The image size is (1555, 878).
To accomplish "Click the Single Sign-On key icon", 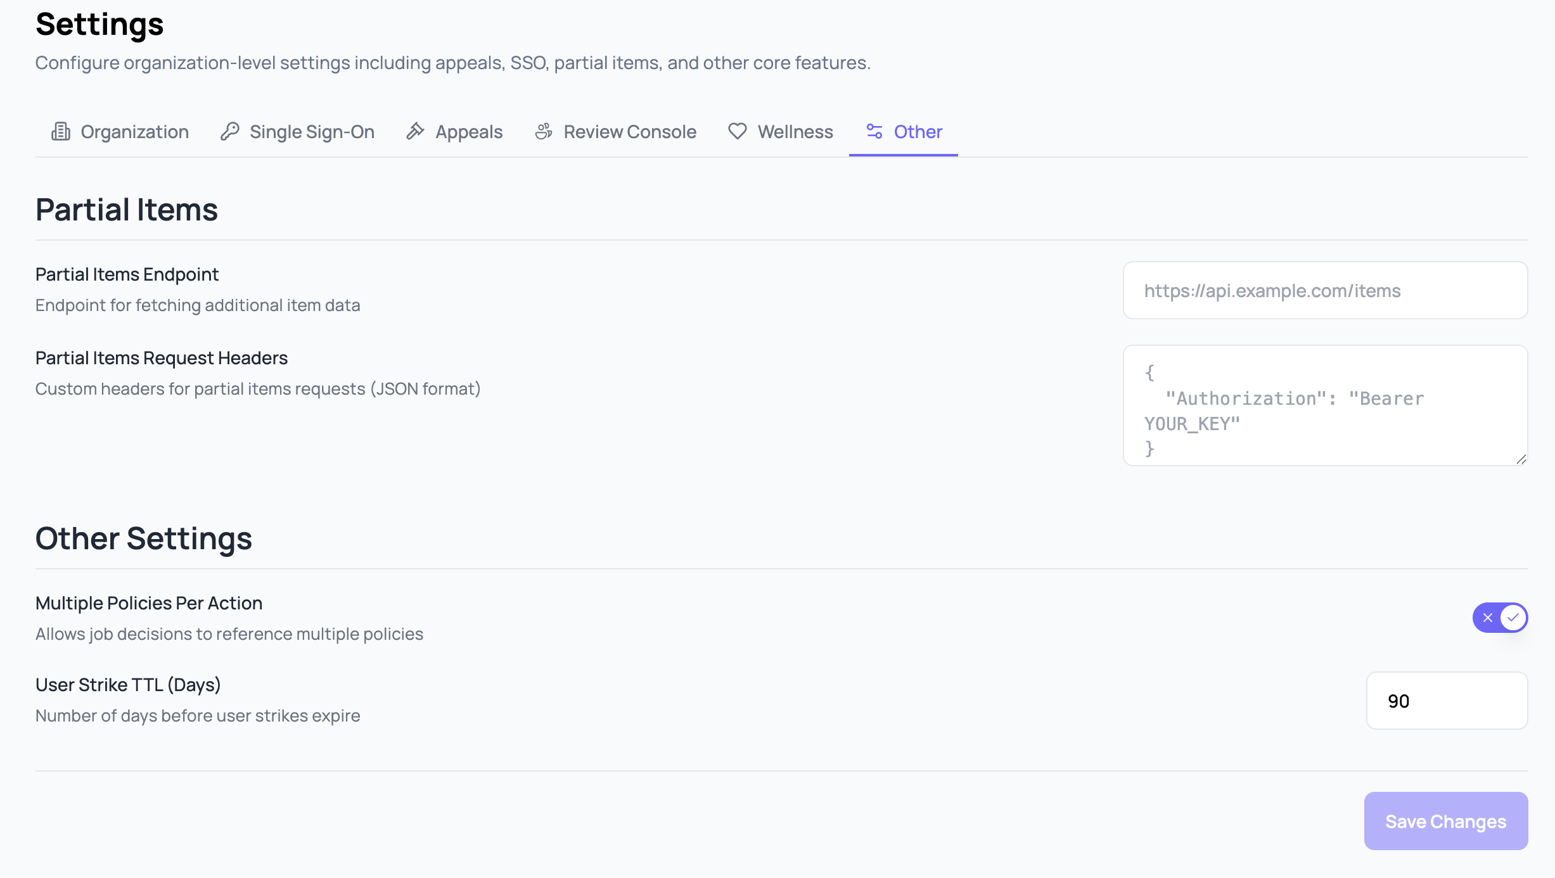I will pyautogui.click(x=229, y=131).
